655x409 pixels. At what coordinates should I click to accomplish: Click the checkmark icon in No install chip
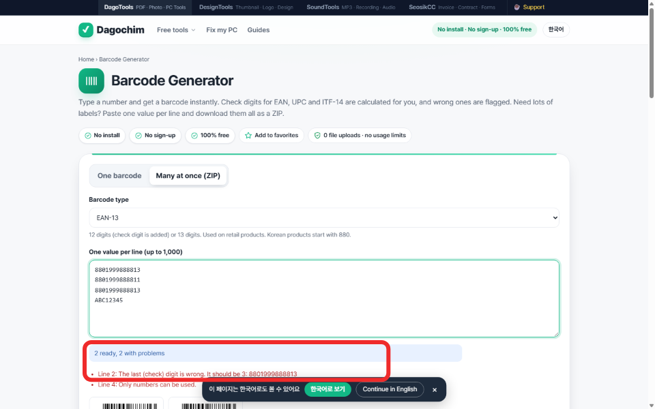pos(88,136)
